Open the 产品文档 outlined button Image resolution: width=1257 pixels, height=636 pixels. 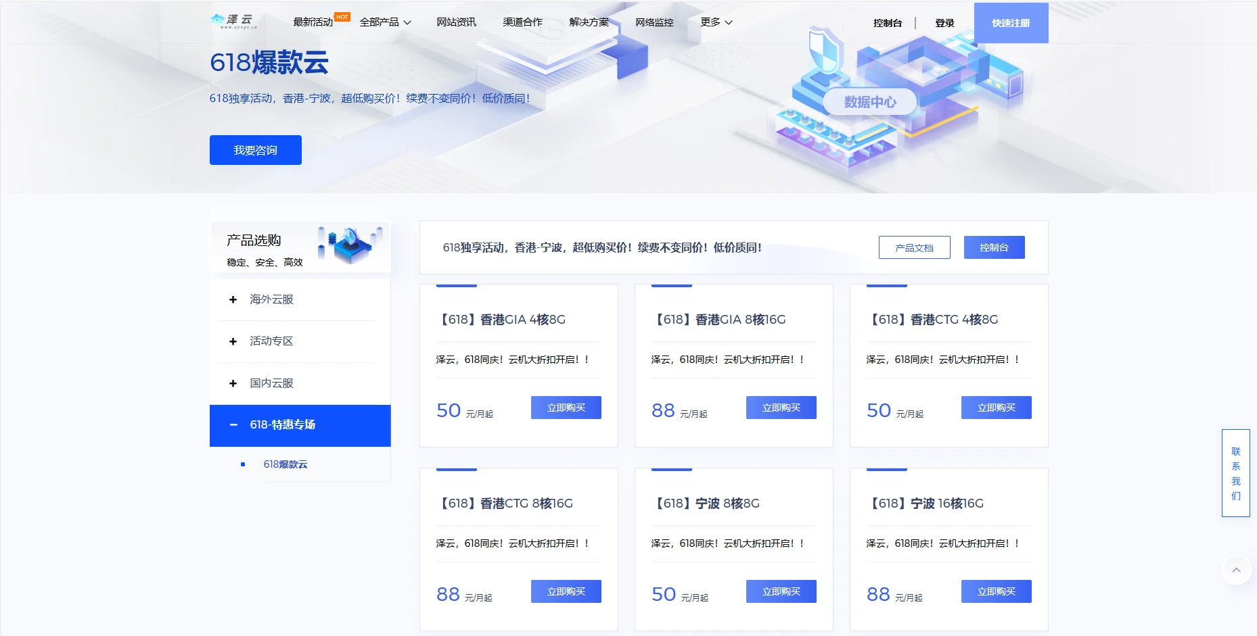tap(914, 247)
